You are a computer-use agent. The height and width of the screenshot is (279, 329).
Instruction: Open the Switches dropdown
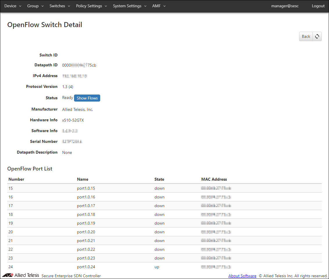tap(60, 6)
